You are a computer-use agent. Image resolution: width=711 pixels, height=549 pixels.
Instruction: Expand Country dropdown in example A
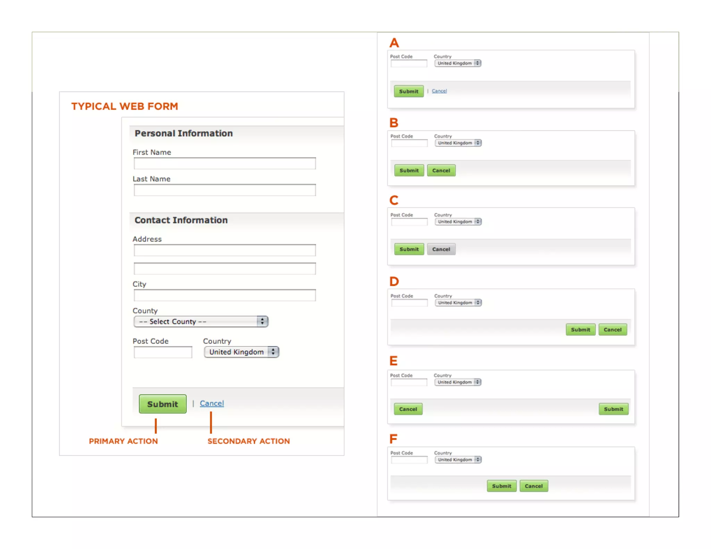coord(458,63)
